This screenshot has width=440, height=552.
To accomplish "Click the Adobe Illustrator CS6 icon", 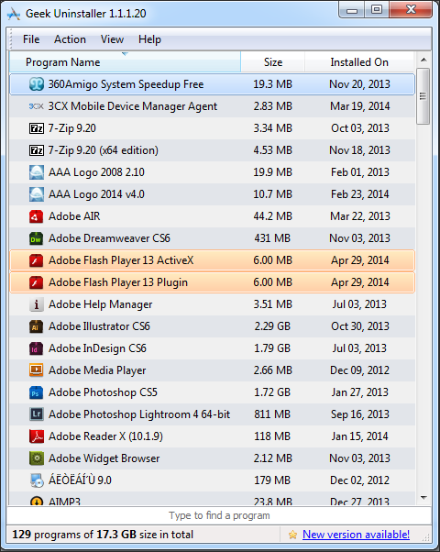I will pyautogui.click(x=37, y=326).
